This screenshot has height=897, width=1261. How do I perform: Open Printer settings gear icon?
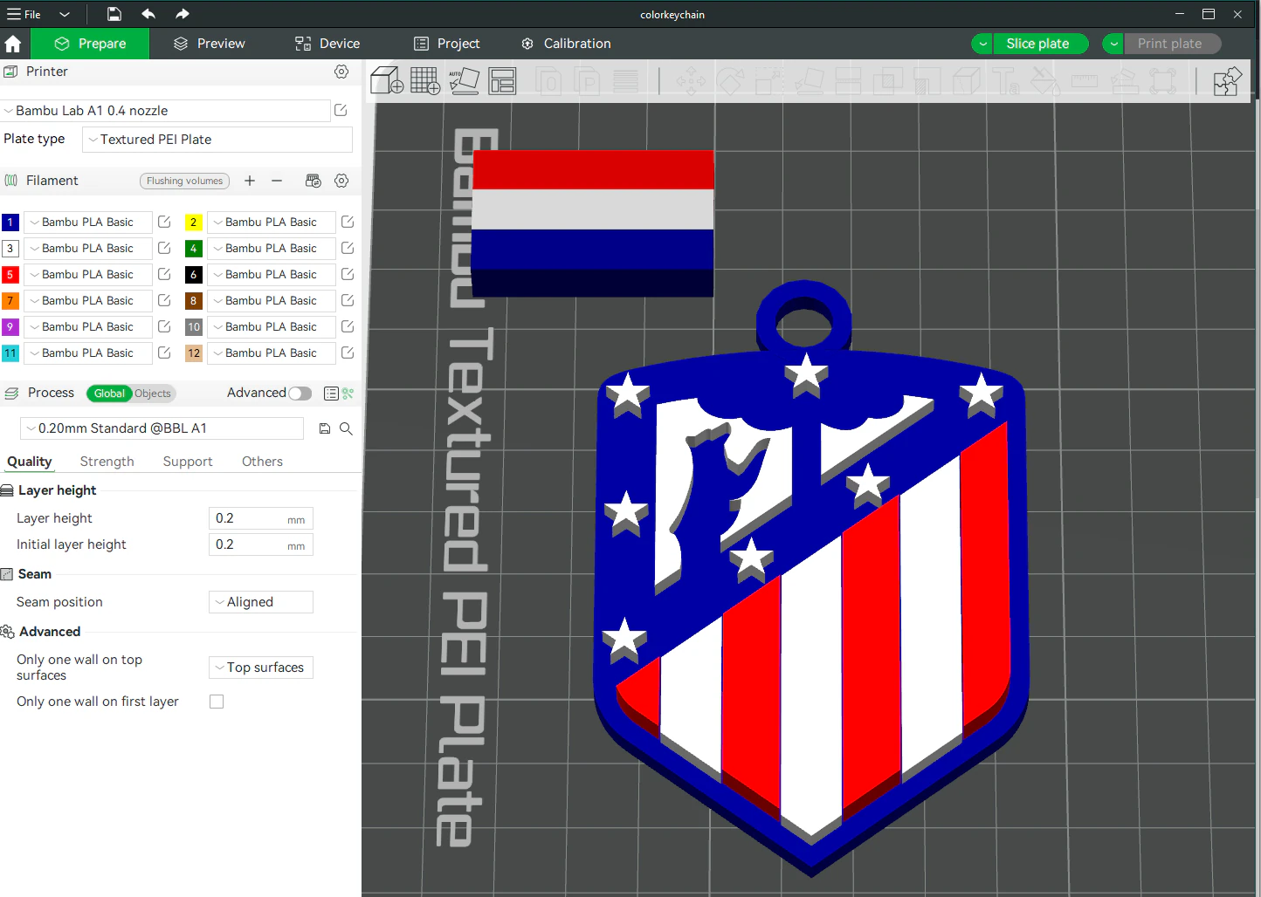point(341,72)
